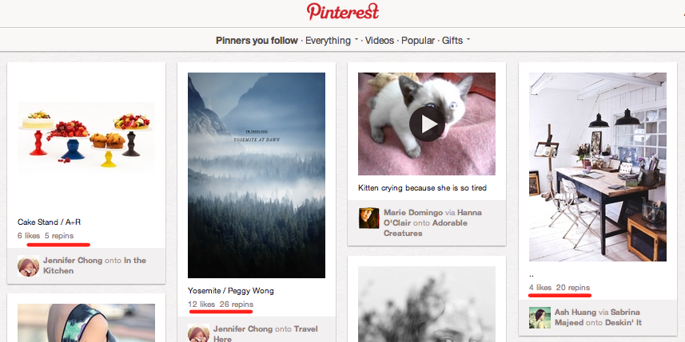Expand the Gifts dropdown arrow

pos(468,39)
